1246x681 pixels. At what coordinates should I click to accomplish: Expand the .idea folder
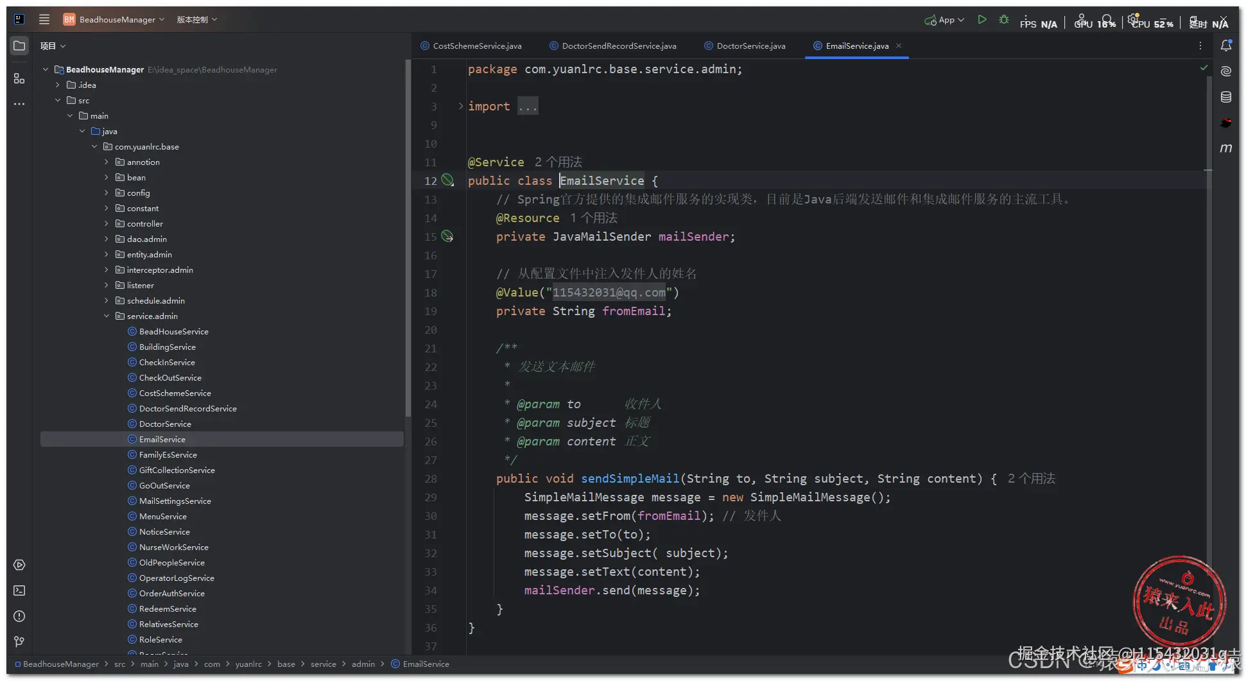[x=57, y=85]
